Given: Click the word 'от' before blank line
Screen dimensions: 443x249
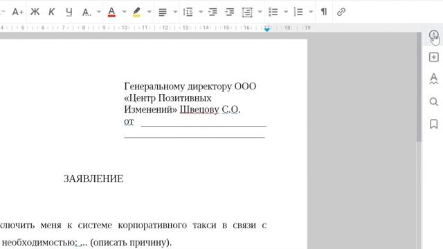Looking at the screenshot, I should [129, 122].
